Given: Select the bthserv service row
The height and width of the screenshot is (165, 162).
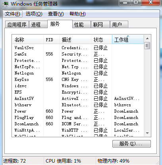Looking at the screenshot, I should tap(78, 105).
